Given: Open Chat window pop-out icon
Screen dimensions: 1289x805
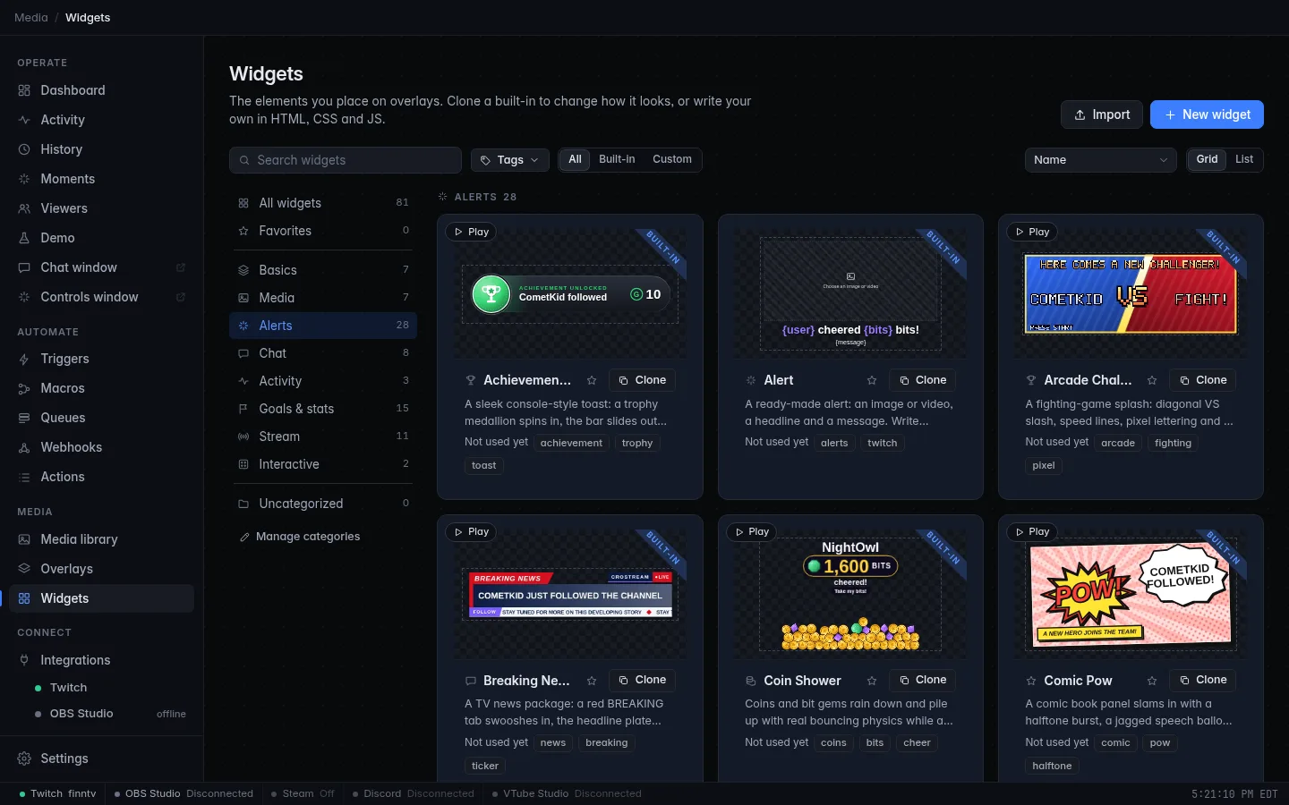Looking at the screenshot, I should (181, 267).
